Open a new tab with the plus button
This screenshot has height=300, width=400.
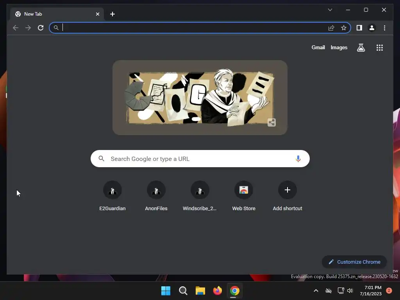[112, 14]
